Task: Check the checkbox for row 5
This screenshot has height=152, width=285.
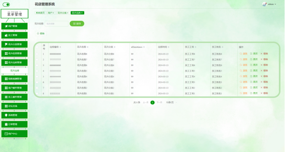Action: pos(37,77)
